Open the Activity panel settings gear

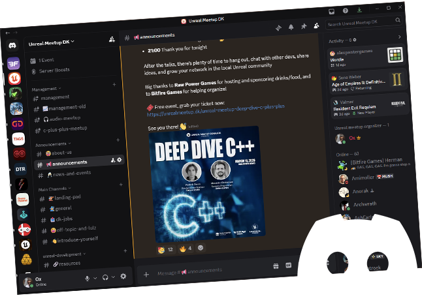click(x=355, y=40)
